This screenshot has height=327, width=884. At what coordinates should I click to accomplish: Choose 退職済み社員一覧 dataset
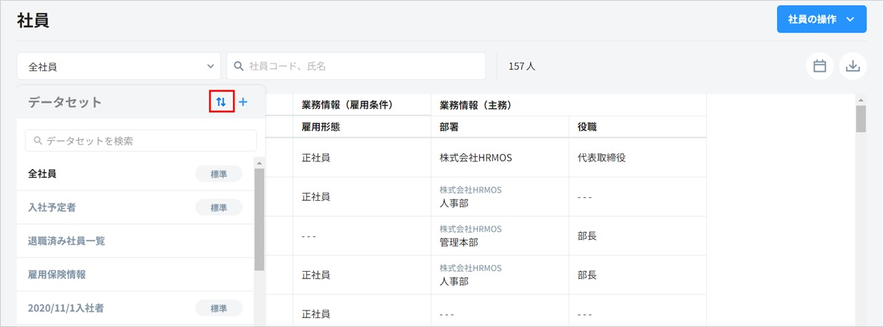tap(67, 241)
